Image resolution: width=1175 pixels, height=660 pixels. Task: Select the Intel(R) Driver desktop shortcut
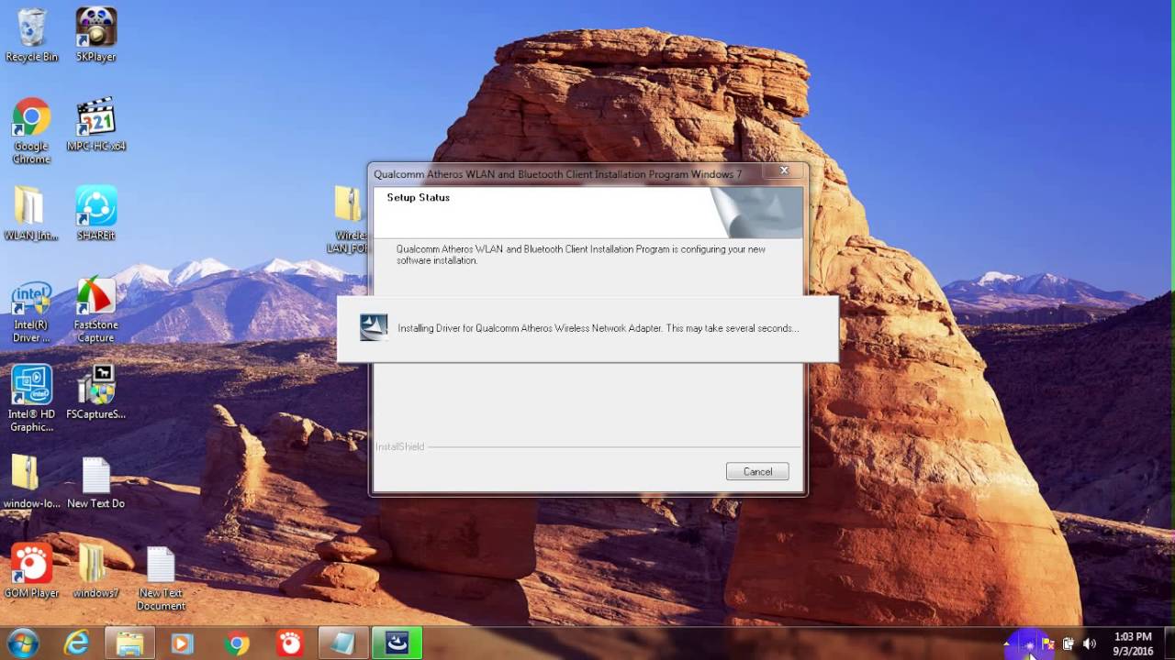[x=31, y=312]
